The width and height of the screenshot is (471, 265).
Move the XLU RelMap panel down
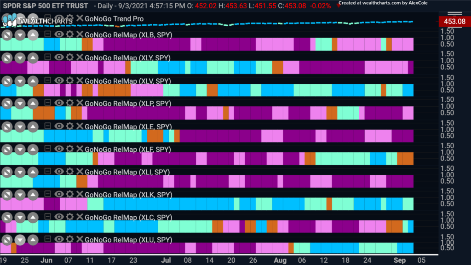(20, 240)
